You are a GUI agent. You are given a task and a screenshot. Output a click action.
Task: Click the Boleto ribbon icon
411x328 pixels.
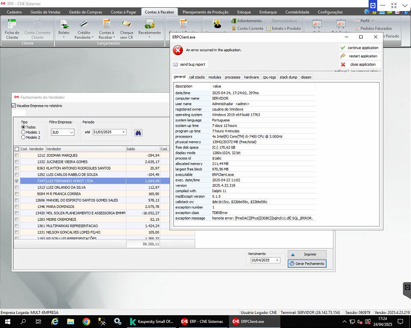pyautogui.click(x=64, y=29)
